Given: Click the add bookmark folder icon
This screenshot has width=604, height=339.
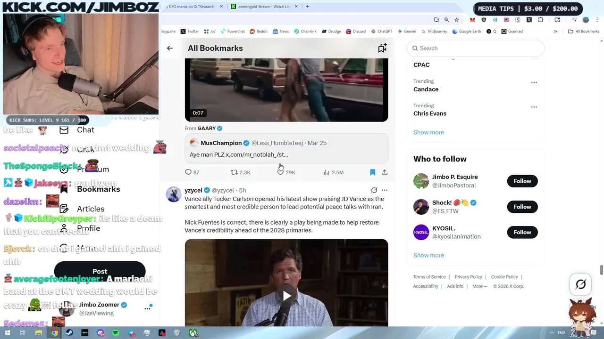Looking at the screenshot, I should click(382, 48).
